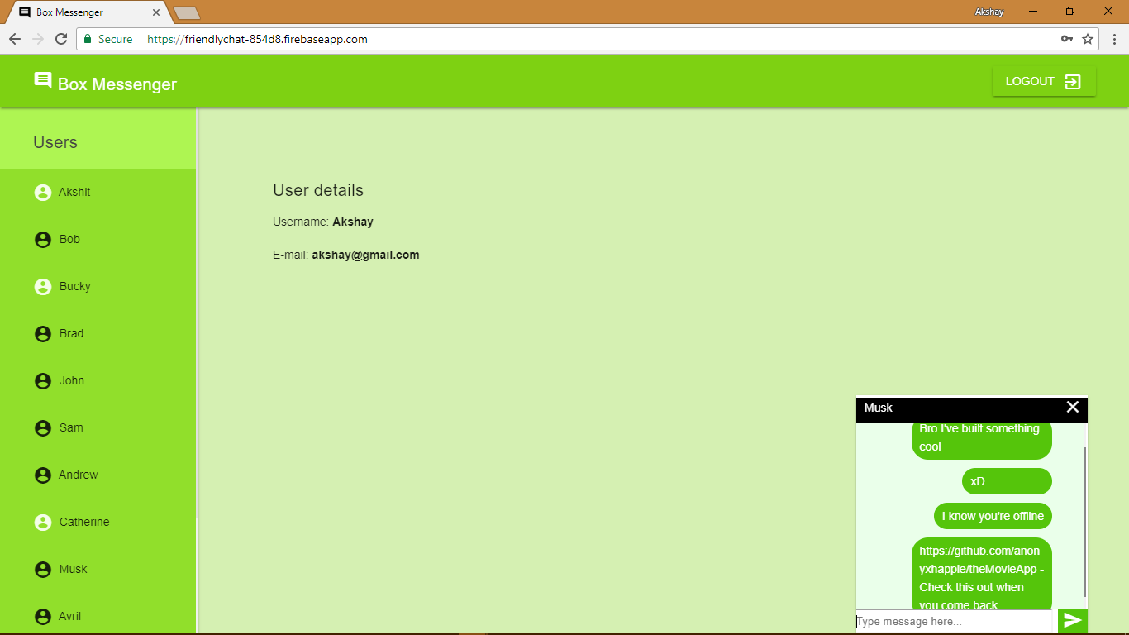Click Bucky's avatar icon
Image resolution: width=1129 pixels, height=635 pixels.
43,287
